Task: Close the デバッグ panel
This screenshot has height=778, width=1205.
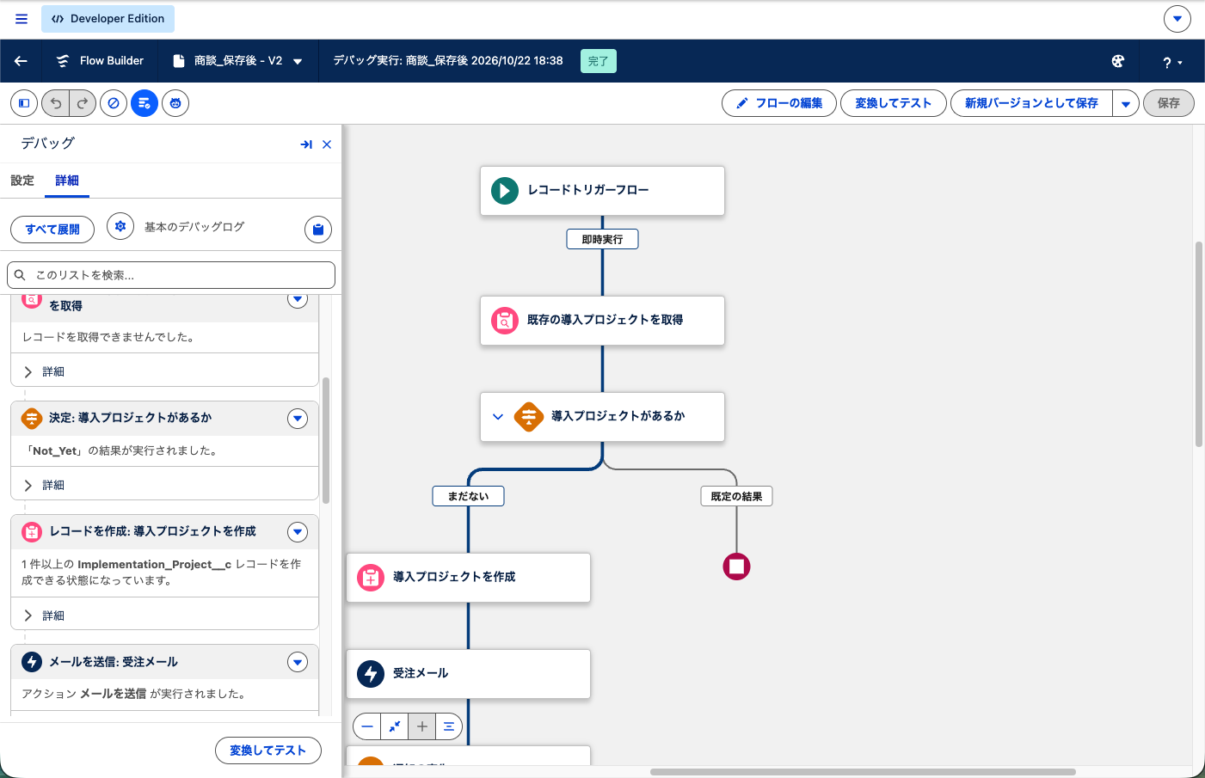Action: (327, 144)
